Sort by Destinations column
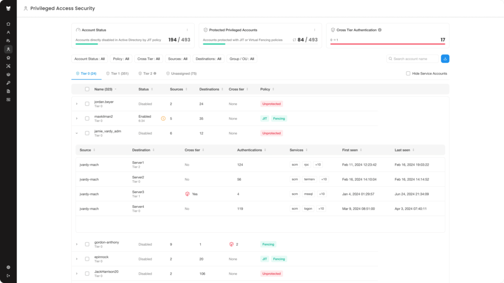The width and height of the screenshot is (504, 283). [222, 89]
